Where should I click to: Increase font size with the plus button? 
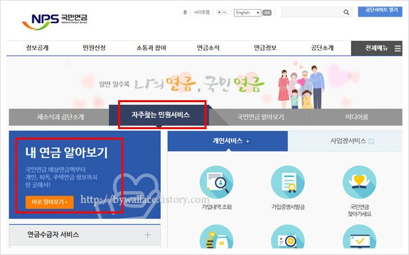coord(219,13)
